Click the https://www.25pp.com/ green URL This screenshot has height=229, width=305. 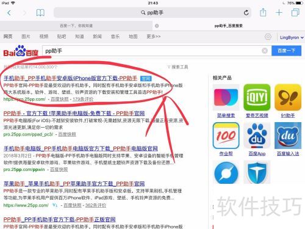coord(26,205)
